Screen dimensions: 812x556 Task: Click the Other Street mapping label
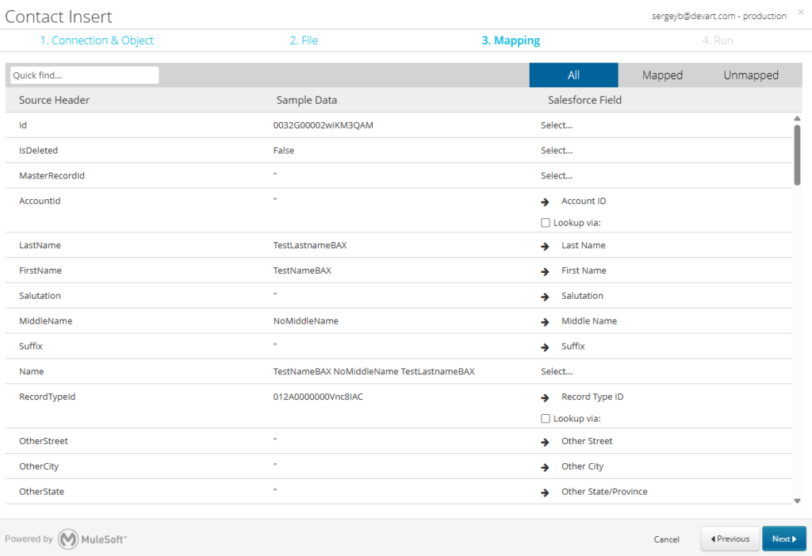pos(587,441)
